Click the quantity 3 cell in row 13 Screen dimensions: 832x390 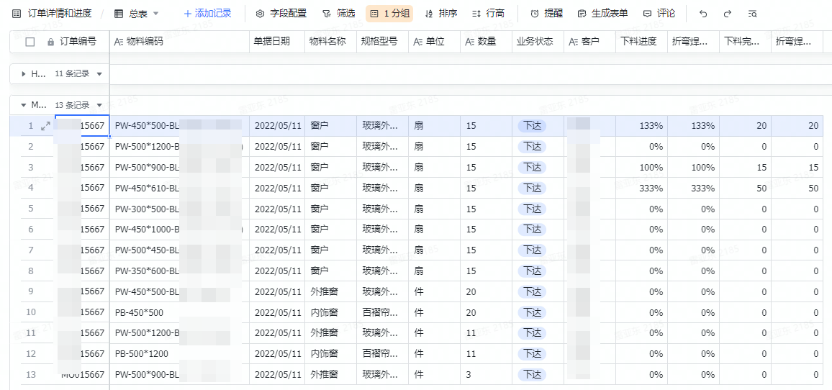tap(486, 375)
